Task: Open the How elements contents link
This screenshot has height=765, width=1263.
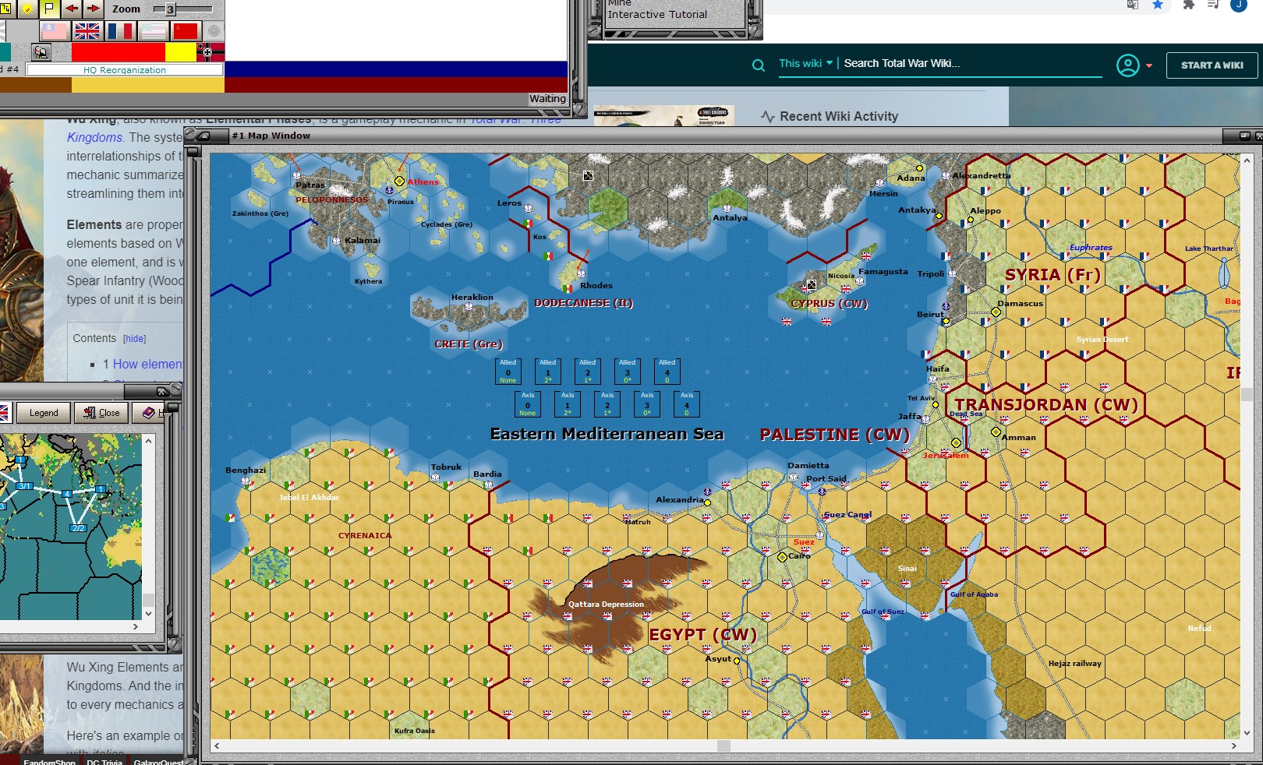Action: (147, 364)
